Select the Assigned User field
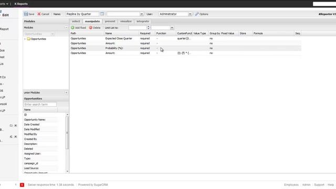The height and width of the screenshot is (189, 336). 40,154
